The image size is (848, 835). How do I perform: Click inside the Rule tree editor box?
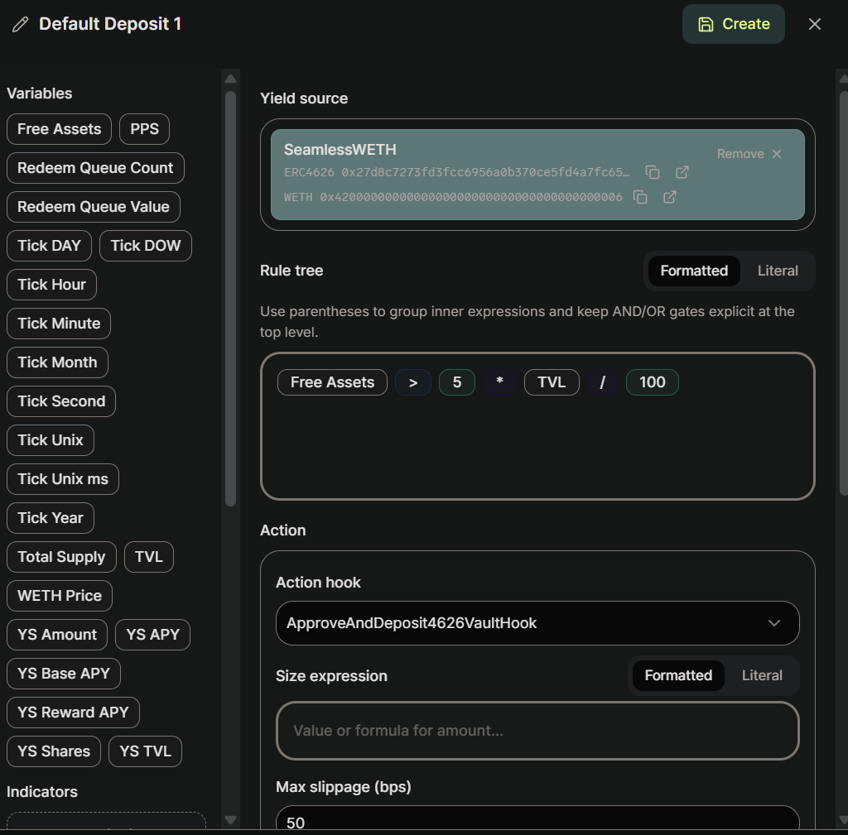point(537,426)
